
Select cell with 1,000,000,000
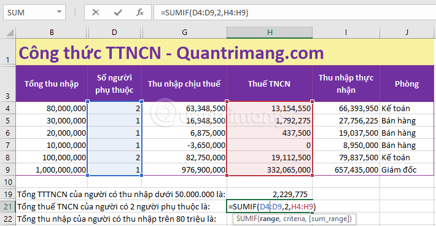coord(52,169)
